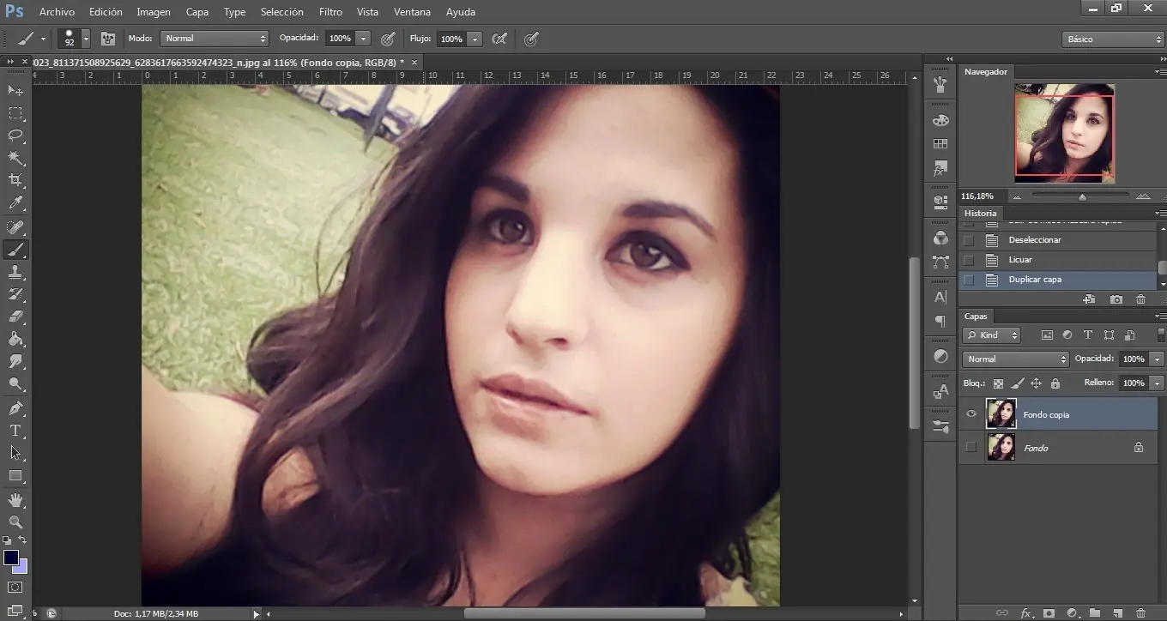Toggle history brush source for Deseleccionar
This screenshot has width=1167, height=621.
[969, 240]
